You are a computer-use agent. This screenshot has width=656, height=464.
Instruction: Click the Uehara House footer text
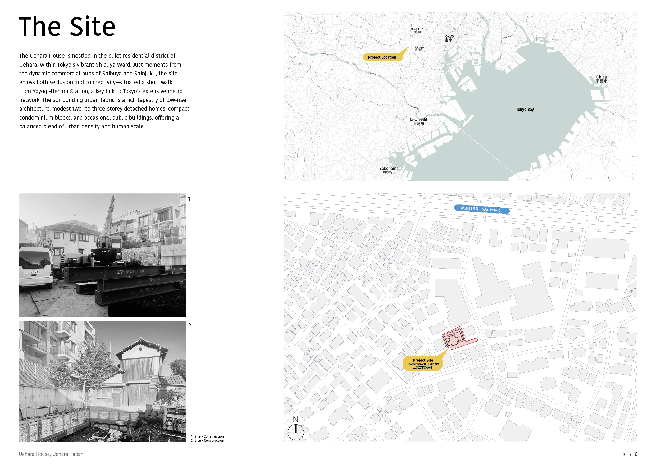pos(51,454)
